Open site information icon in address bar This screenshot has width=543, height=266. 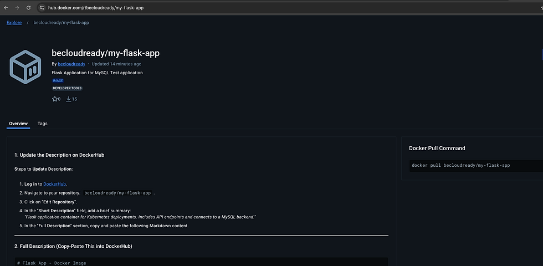click(x=42, y=8)
